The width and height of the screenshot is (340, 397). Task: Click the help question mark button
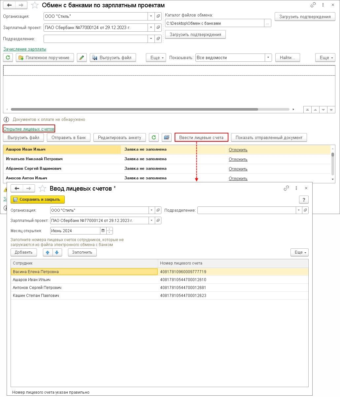[303, 199]
